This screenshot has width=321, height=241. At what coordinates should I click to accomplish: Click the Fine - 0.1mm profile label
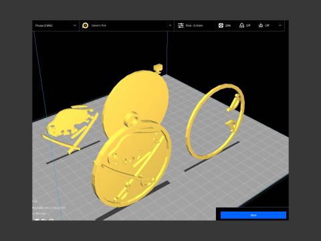pos(194,25)
